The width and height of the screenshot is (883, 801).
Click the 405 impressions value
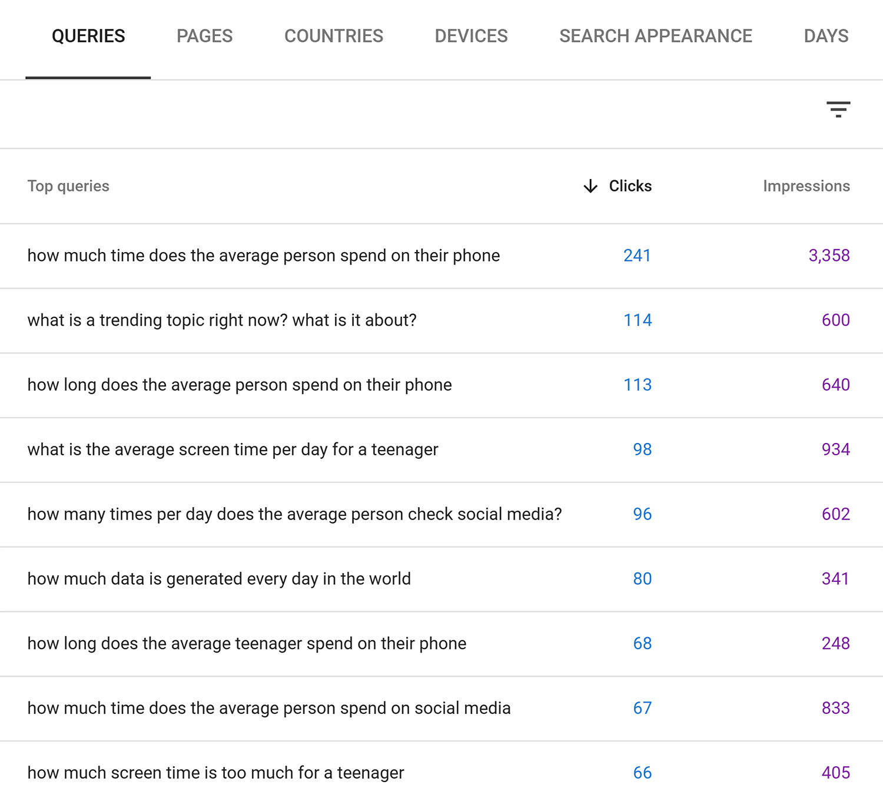click(836, 773)
